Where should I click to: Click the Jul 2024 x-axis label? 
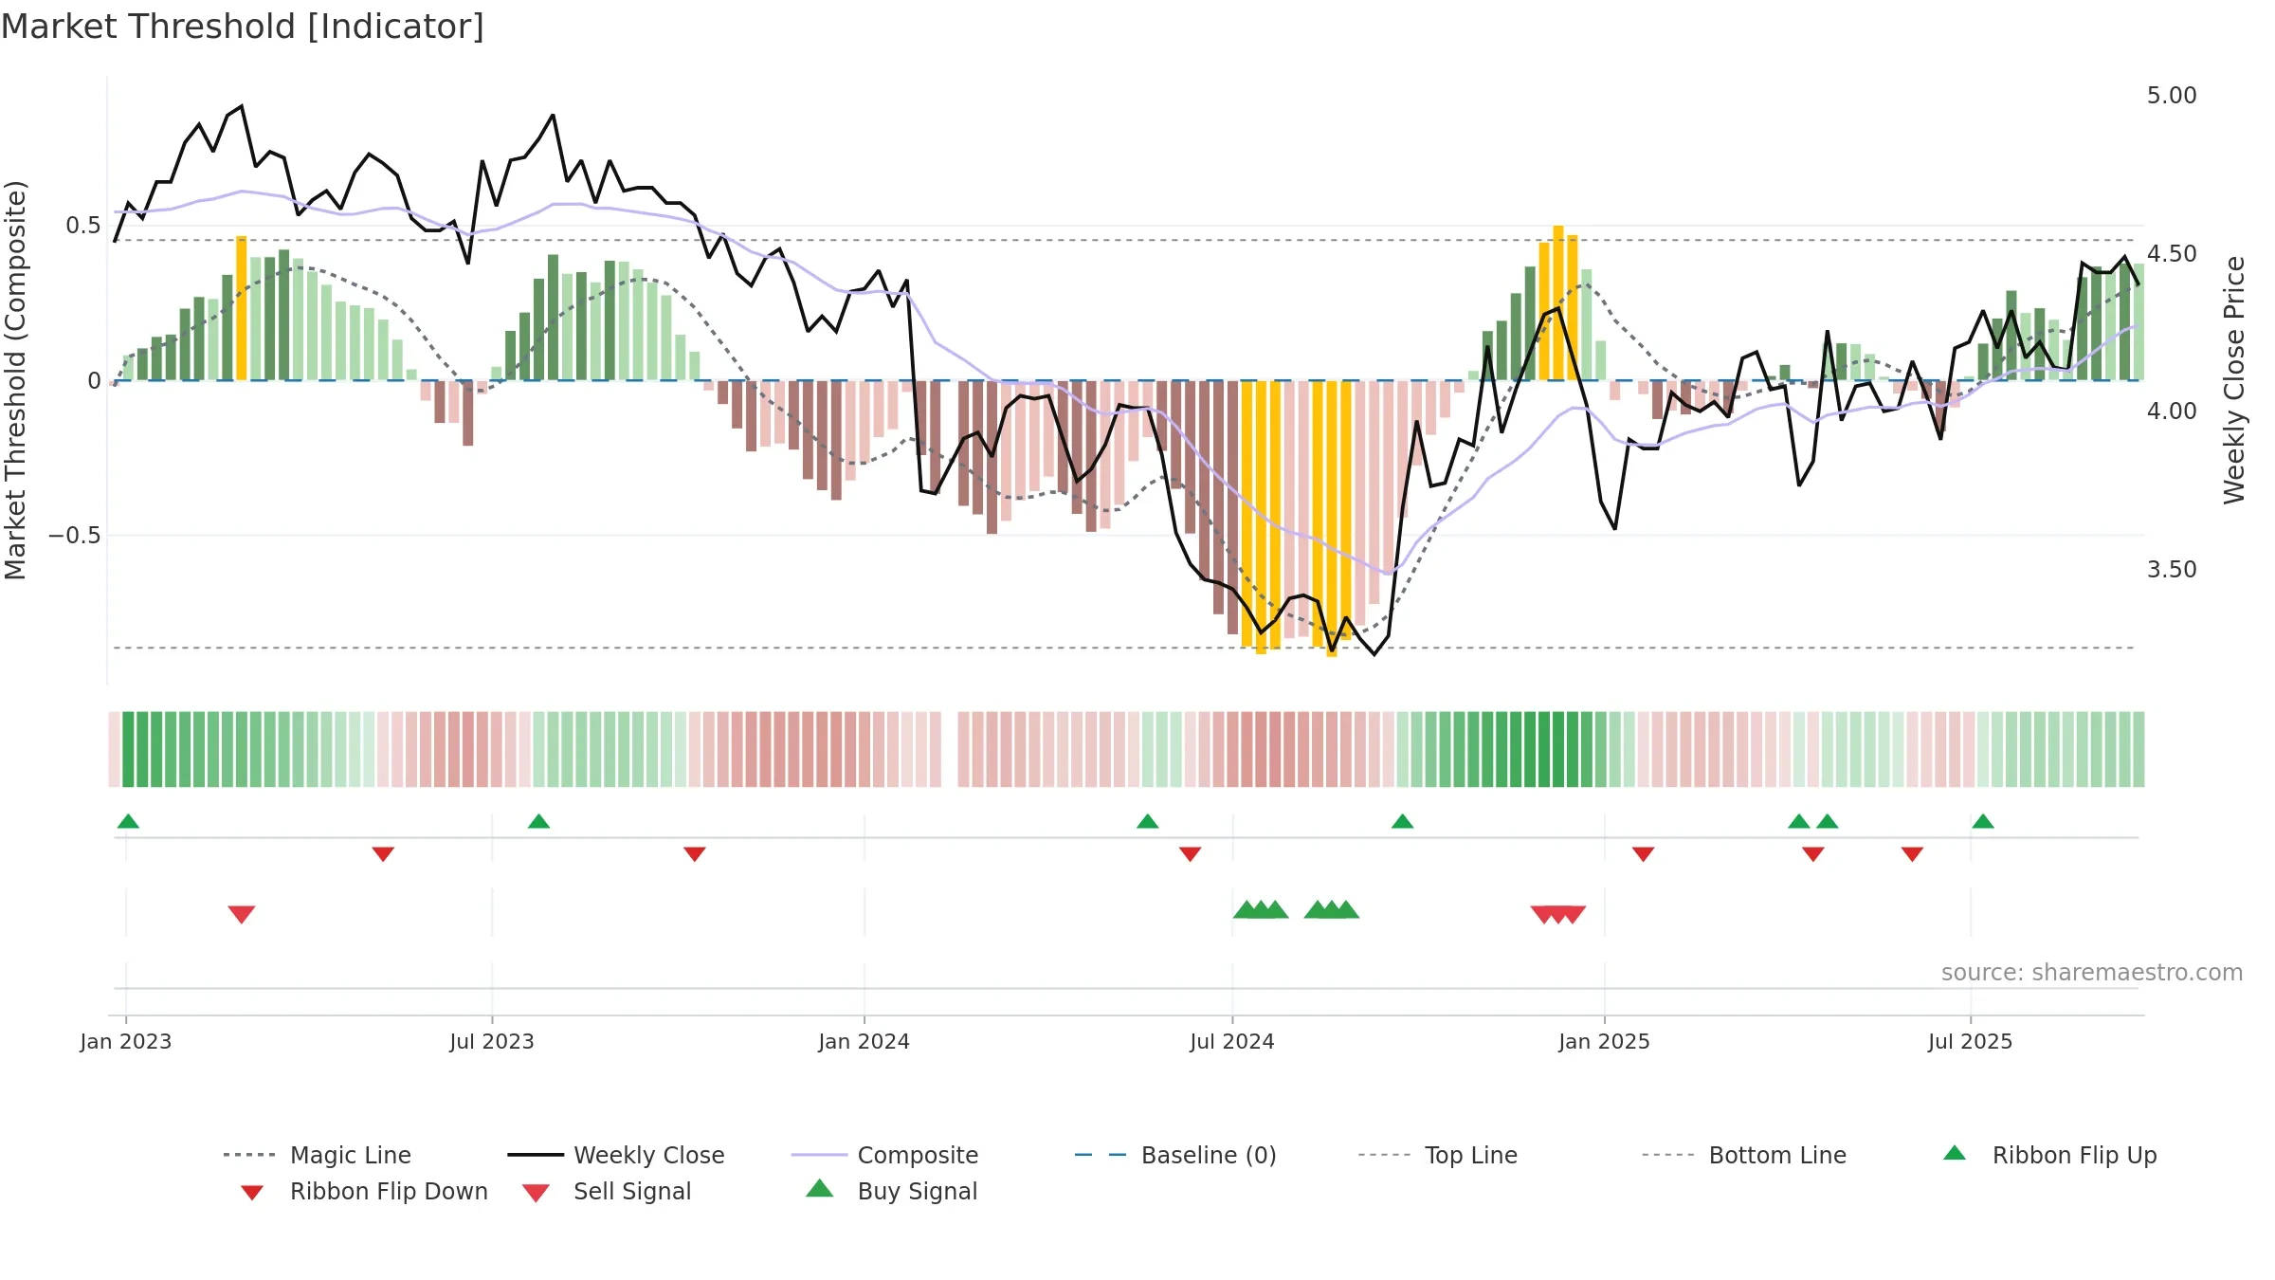[1232, 1042]
